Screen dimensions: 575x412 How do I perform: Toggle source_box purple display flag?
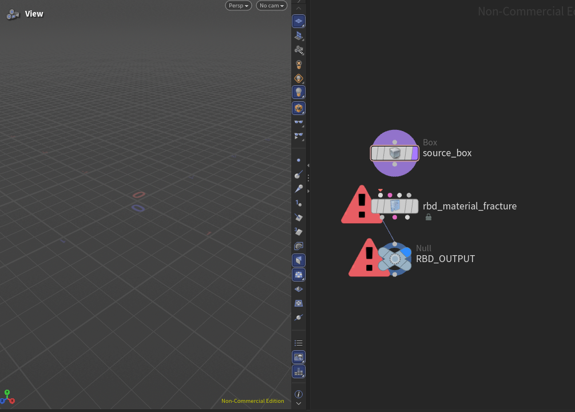415,153
